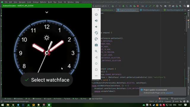Click the read-only lock icon in the status bar
190x107 pixels.
[x=181, y=101]
